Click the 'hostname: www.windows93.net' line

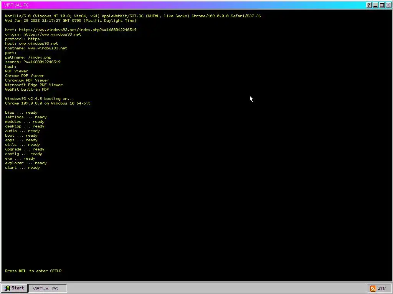(x=36, y=48)
